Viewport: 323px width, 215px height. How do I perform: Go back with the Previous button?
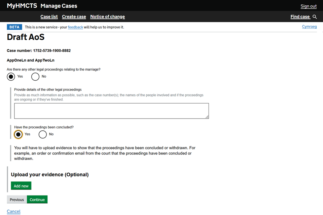click(x=17, y=200)
